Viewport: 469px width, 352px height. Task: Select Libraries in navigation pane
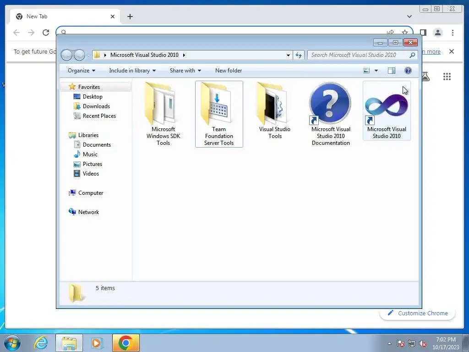coord(88,135)
